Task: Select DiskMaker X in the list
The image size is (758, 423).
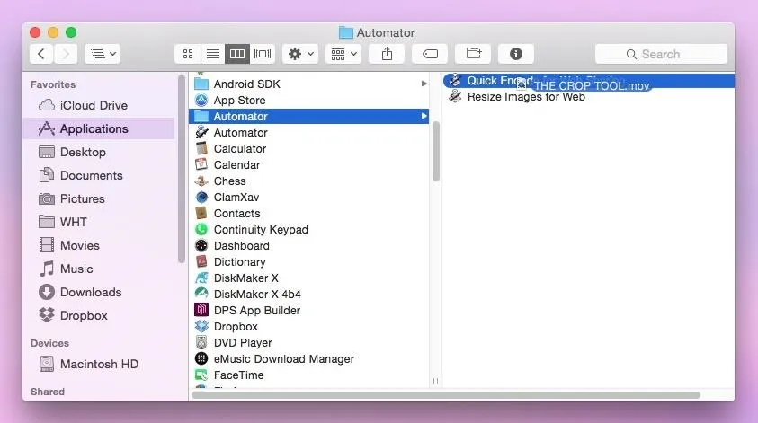Action: click(x=309, y=278)
